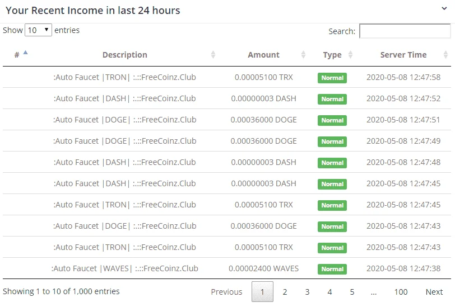Select timestamp 2020-05-08 12:47:49
Screen dimensions: 455x307
point(403,141)
